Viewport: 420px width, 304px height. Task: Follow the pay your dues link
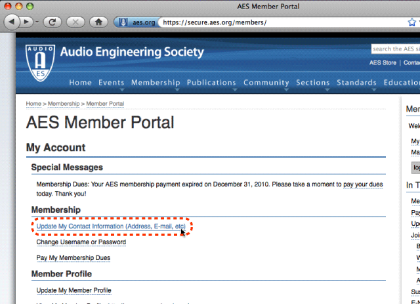363,185
